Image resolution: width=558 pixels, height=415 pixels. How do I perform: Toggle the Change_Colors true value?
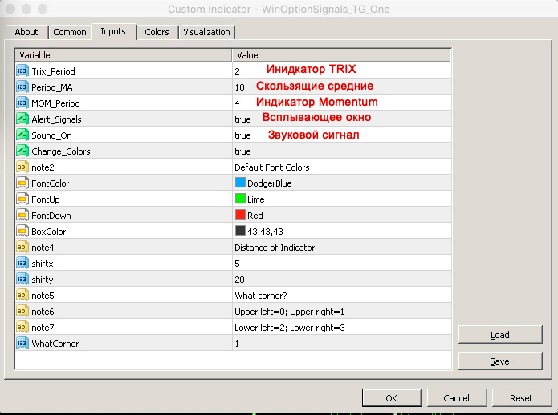[242, 151]
